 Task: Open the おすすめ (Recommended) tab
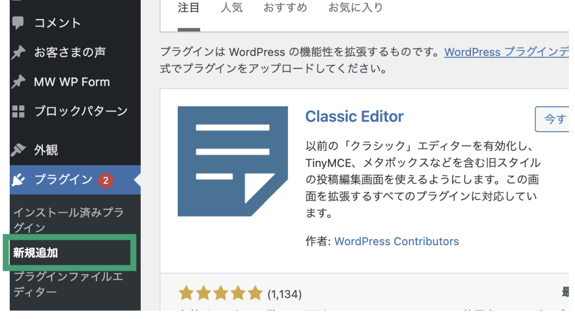285,8
